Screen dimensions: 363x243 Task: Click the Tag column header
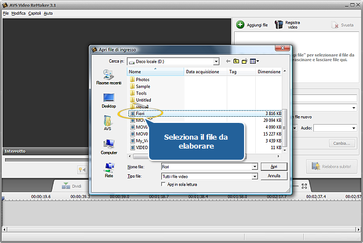tap(241, 72)
